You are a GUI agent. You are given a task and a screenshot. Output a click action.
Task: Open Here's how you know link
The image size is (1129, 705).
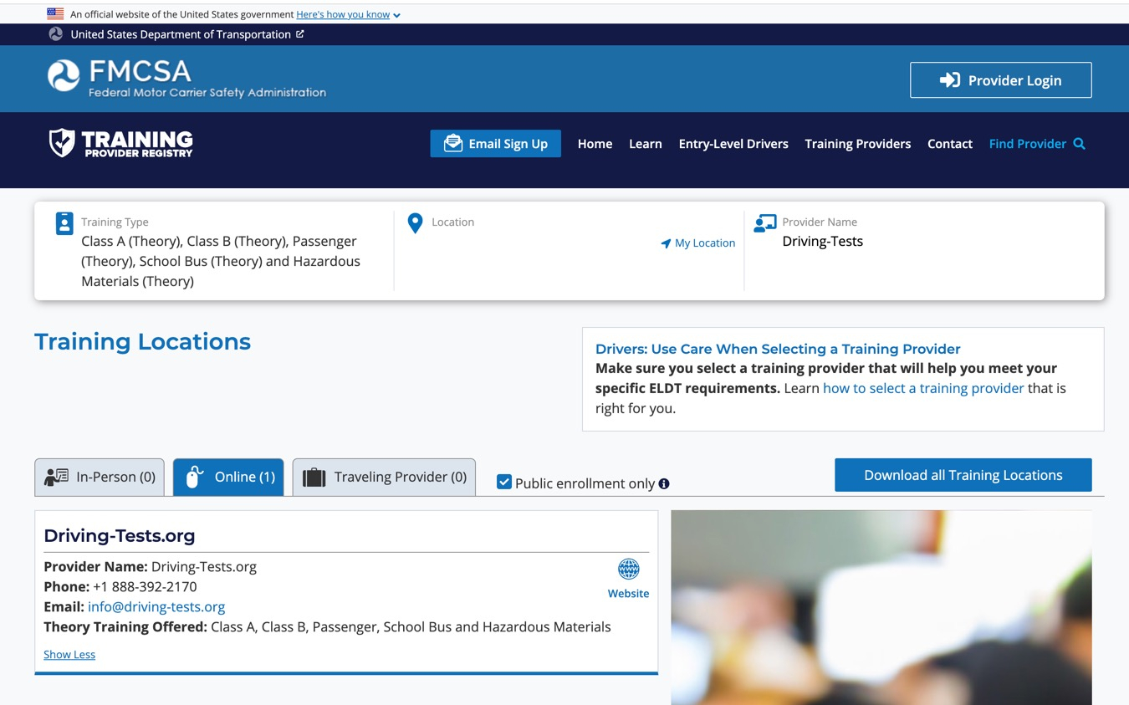pyautogui.click(x=343, y=14)
